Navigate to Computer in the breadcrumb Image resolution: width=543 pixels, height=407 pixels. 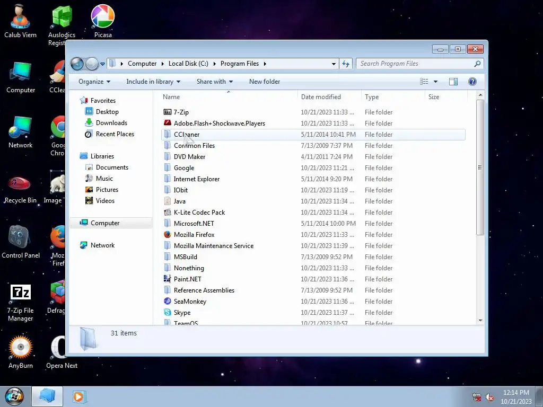pos(142,64)
